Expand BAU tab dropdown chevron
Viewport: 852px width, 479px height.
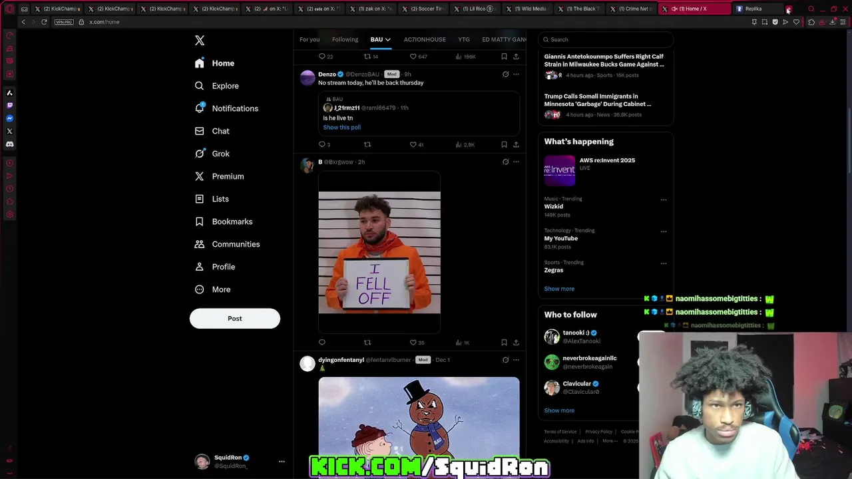pyautogui.click(x=388, y=40)
